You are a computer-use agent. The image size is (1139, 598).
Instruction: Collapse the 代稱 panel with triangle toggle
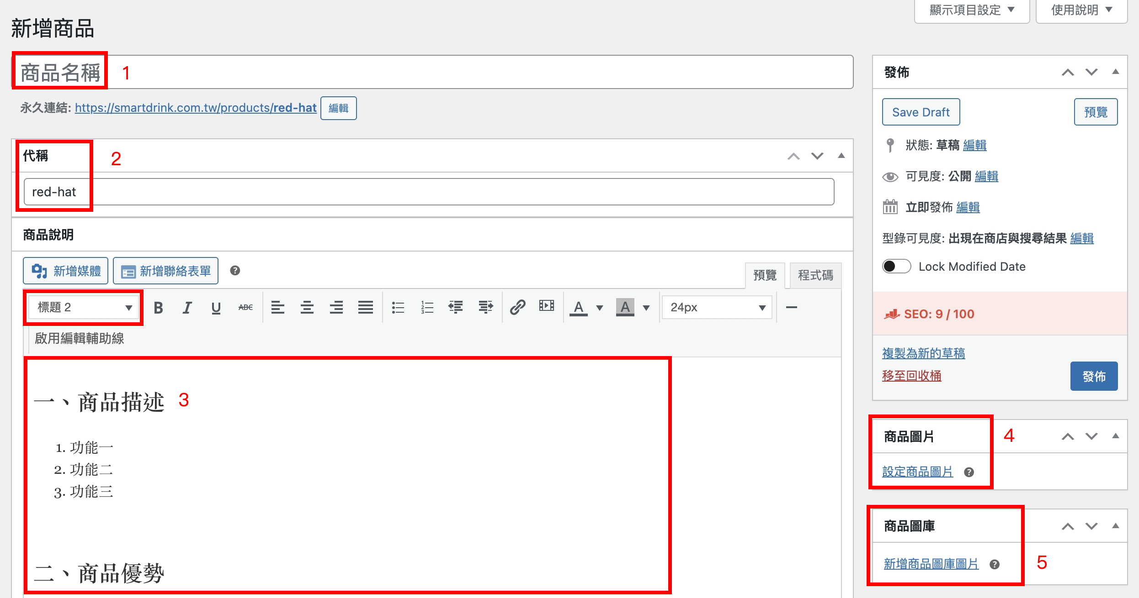[841, 156]
